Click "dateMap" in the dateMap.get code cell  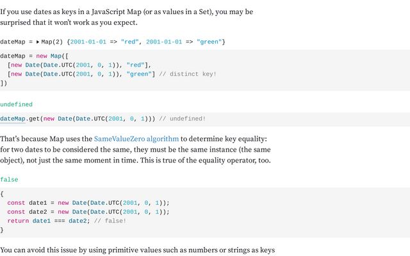pos(13,119)
